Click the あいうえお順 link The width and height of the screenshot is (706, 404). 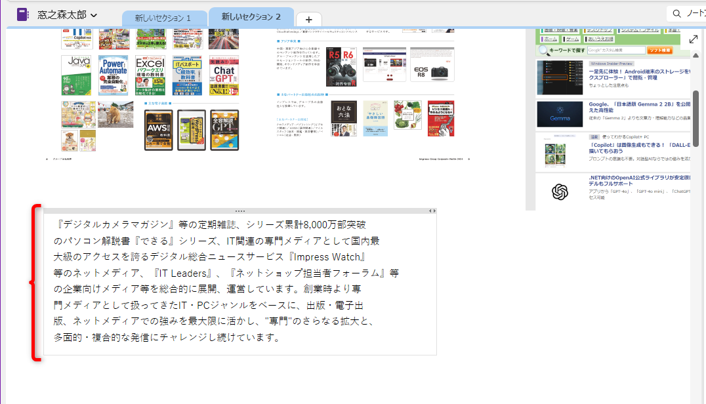point(600,39)
